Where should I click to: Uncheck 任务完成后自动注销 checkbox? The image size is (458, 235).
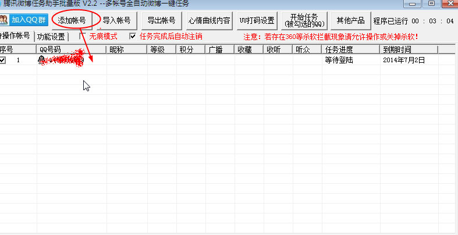pyautogui.click(x=133, y=36)
